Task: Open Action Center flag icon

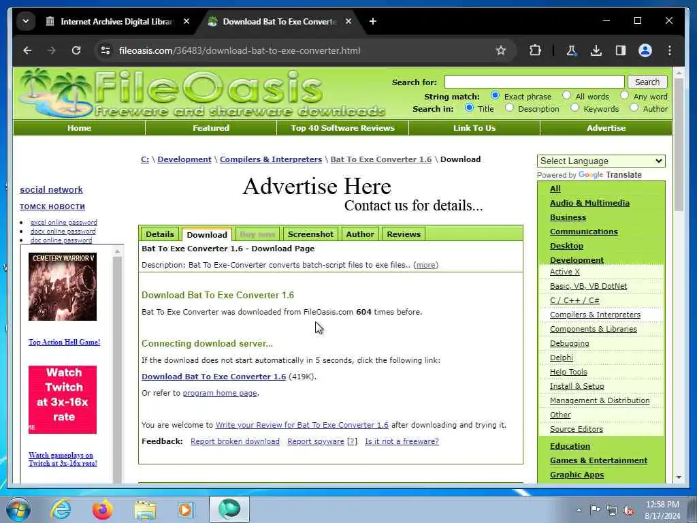Action: [595, 510]
